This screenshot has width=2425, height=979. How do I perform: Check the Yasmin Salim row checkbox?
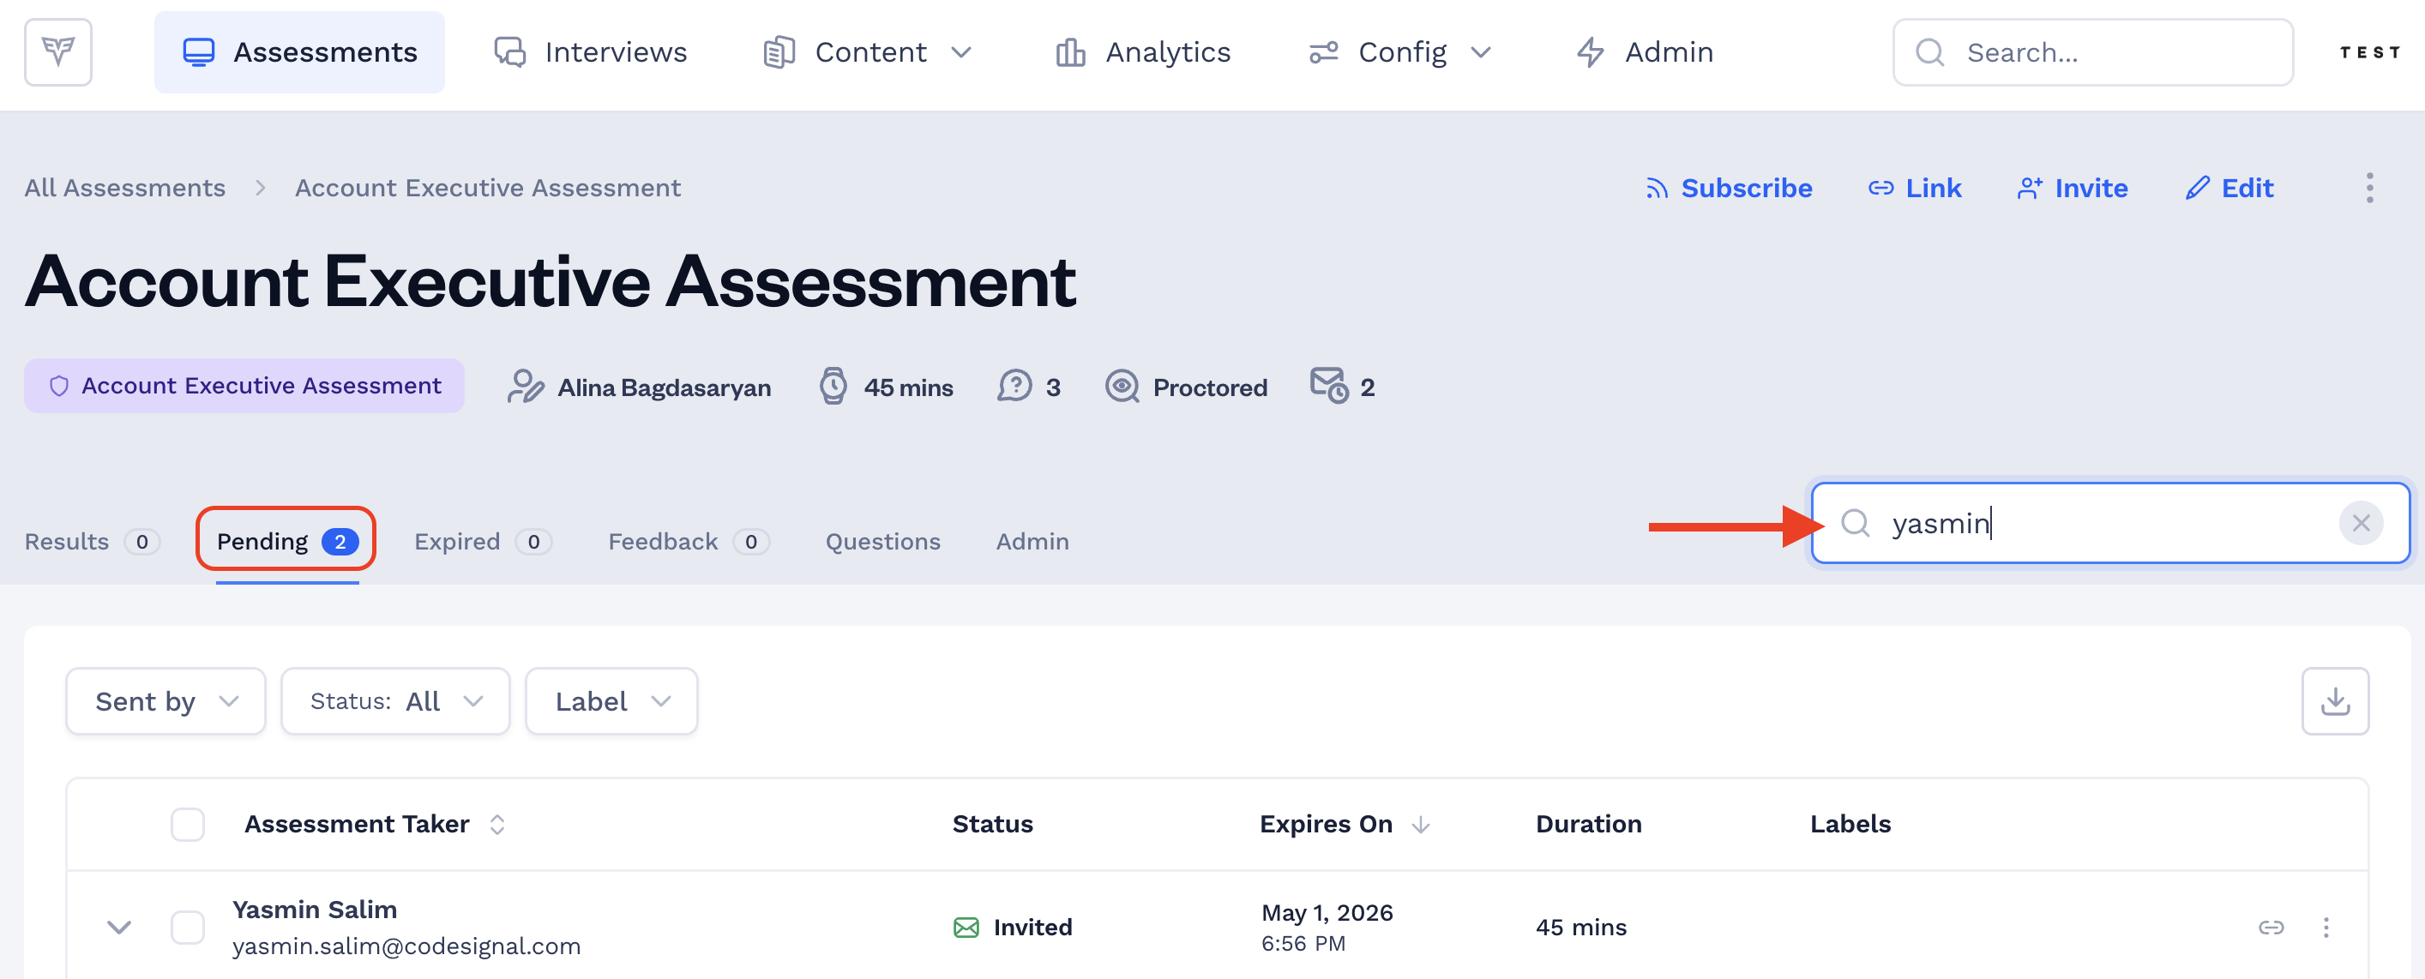(187, 928)
